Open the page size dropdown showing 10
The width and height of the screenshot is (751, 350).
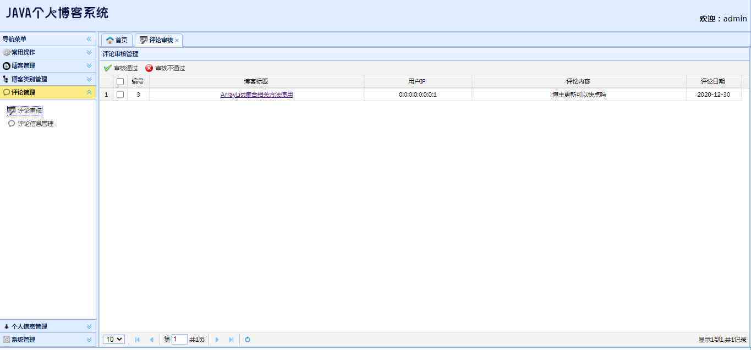[114, 340]
